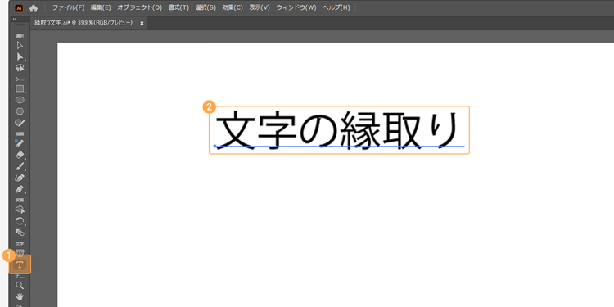Select the first tool under the 変更 label
The height and width of the screenshot is (307, 614).
20,210
